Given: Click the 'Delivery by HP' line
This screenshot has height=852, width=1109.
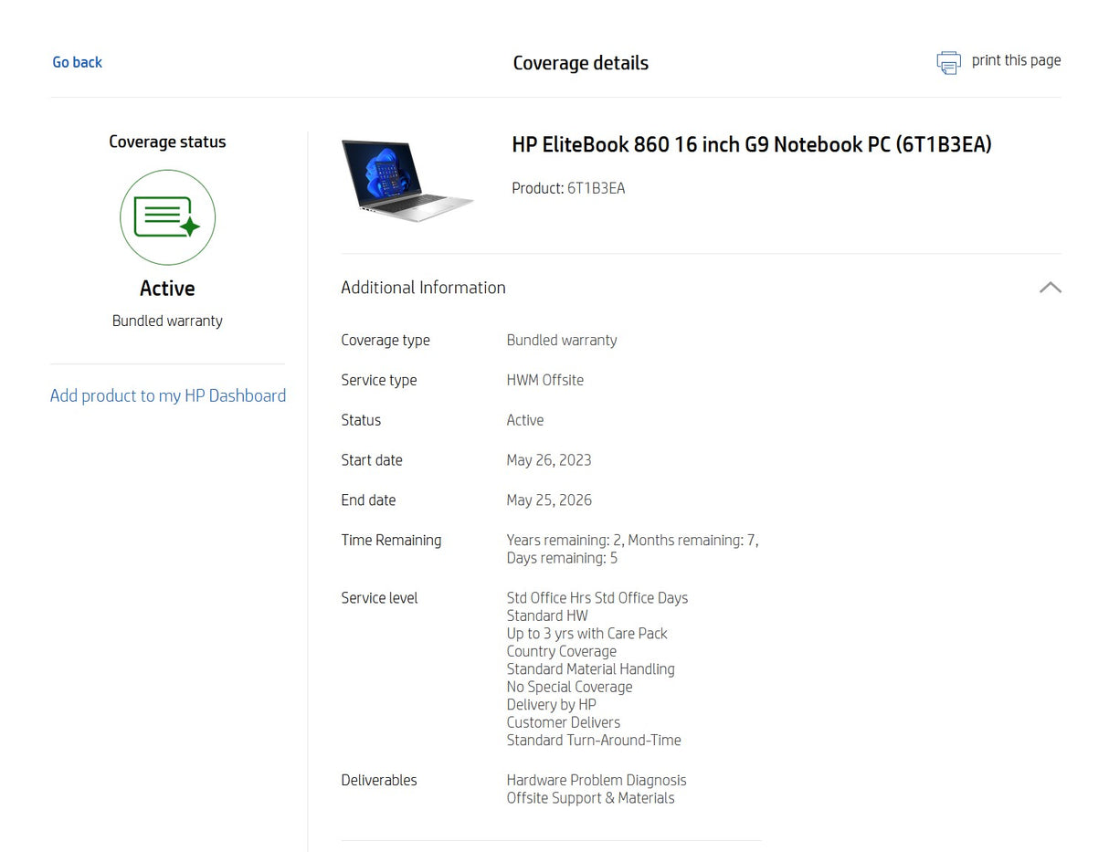Looking at the screenshot, I should (x=552, y=705).
